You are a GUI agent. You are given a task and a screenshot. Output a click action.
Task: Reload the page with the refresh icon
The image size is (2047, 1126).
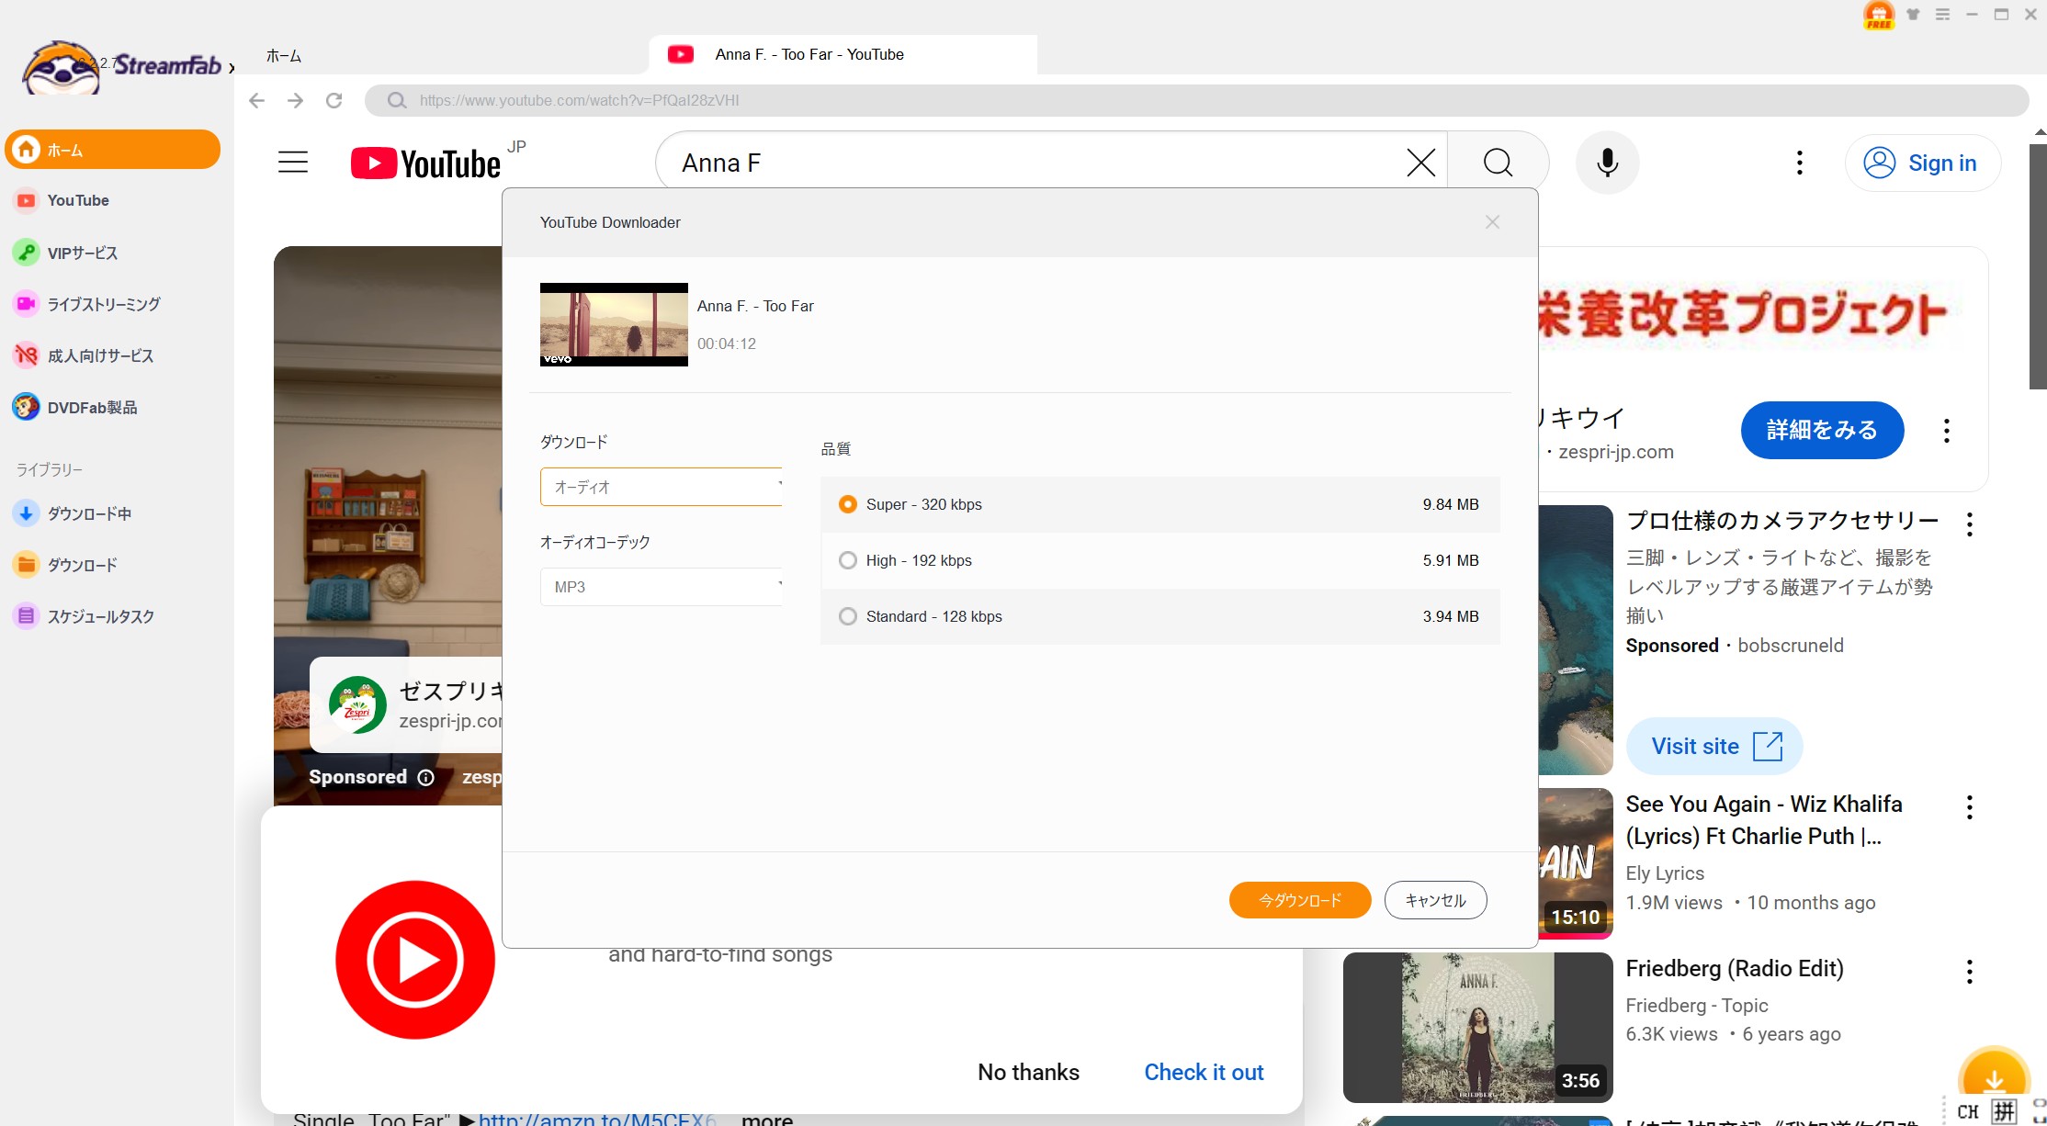[x=334, y=100]
